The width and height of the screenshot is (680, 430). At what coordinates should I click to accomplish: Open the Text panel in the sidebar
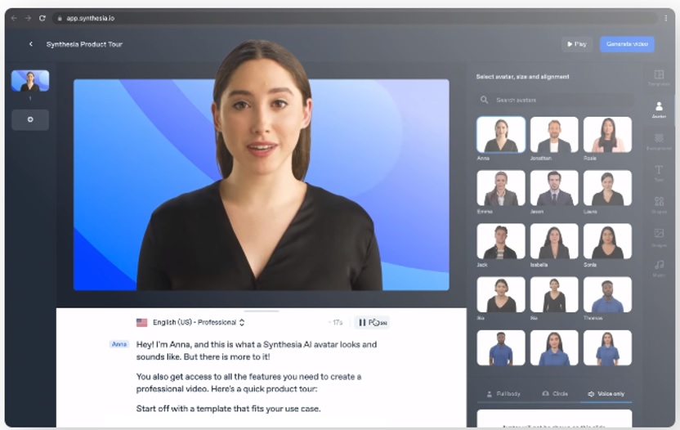pos(659,173)
